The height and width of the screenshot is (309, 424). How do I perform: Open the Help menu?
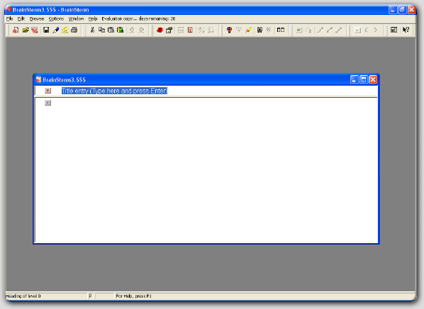coord(93,18)
